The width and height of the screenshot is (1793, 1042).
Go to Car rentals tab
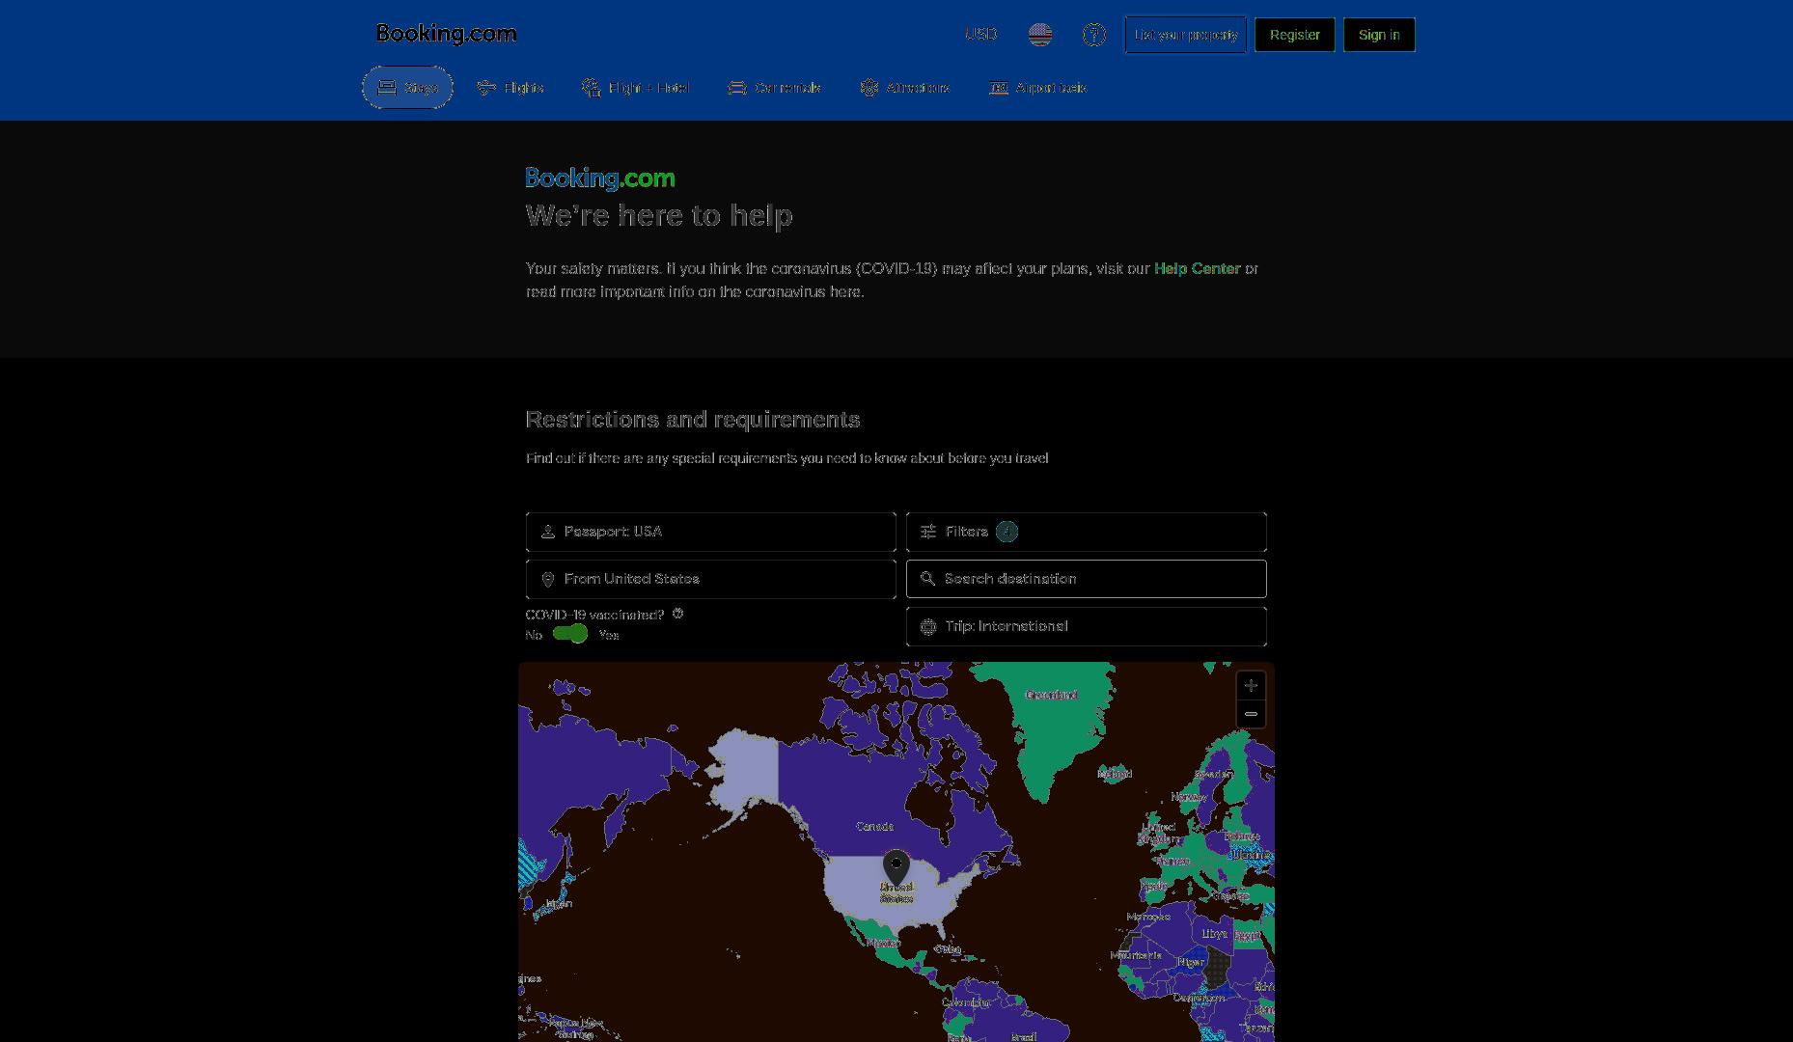(x=774, y=88)
